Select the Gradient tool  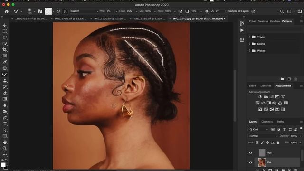coord(5,99)
